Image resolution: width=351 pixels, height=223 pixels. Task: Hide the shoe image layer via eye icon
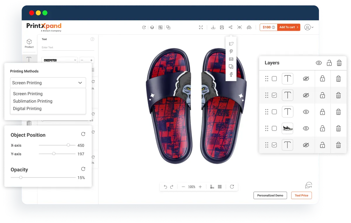(x=306, y=128)
